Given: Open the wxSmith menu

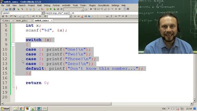Looking at the screenshot, I should 66,6.
